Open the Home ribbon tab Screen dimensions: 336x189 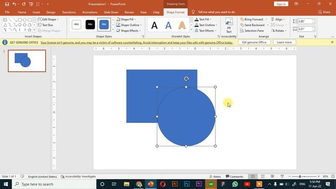(22, 12)
